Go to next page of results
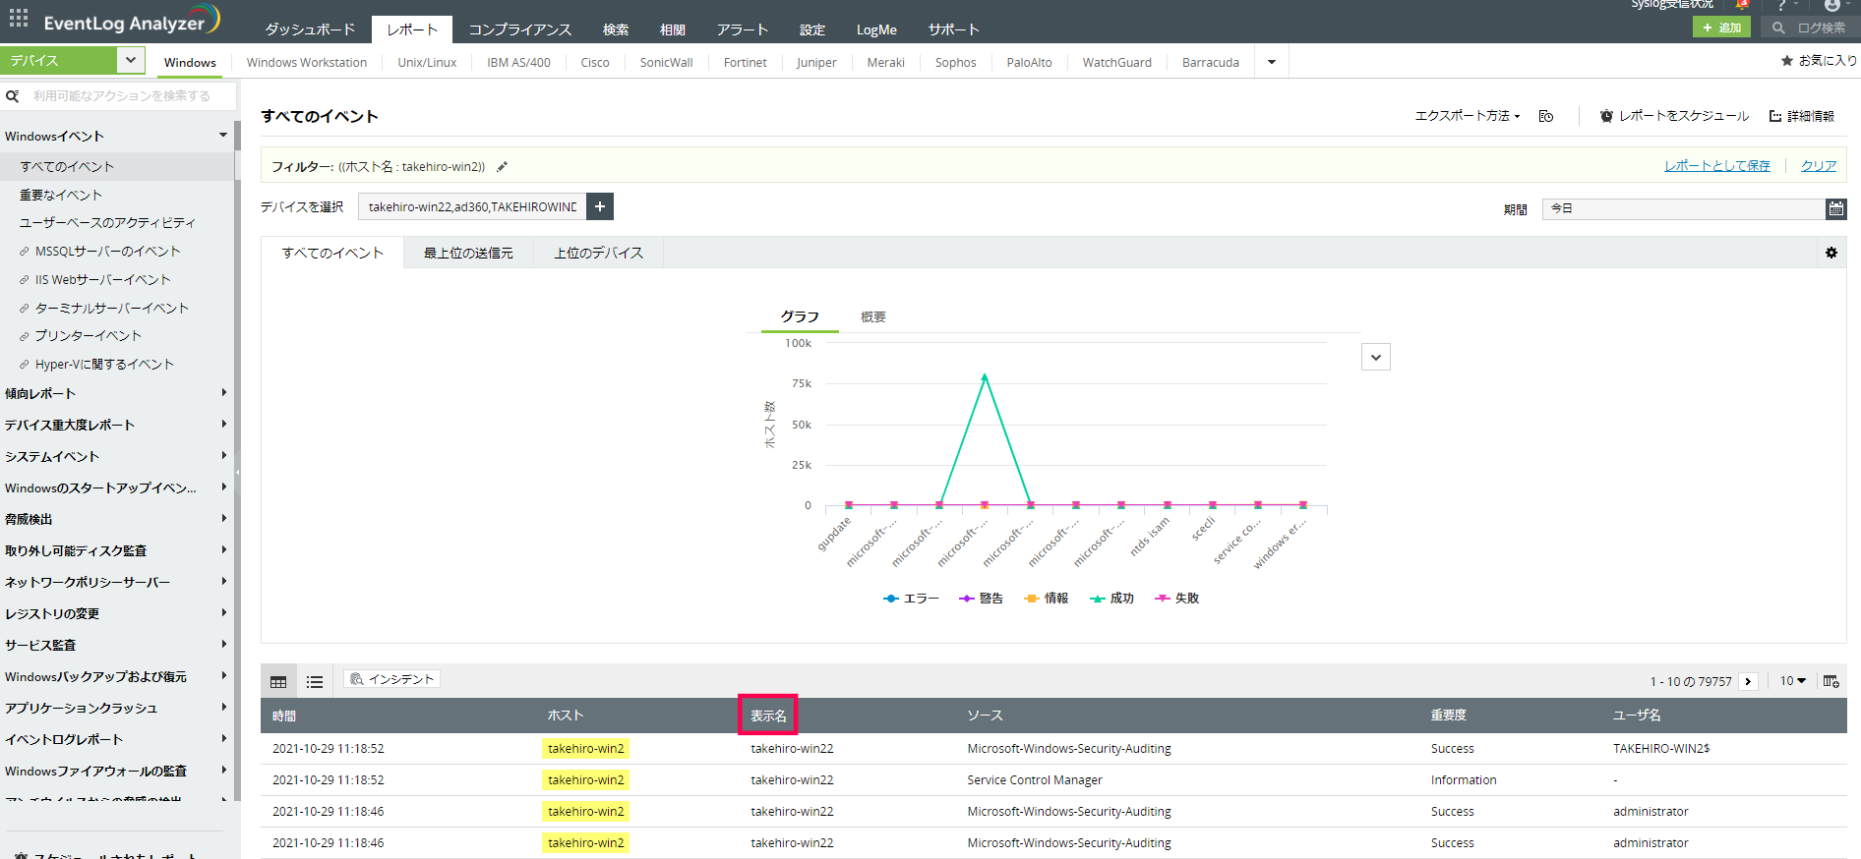 click(1748, 681)
